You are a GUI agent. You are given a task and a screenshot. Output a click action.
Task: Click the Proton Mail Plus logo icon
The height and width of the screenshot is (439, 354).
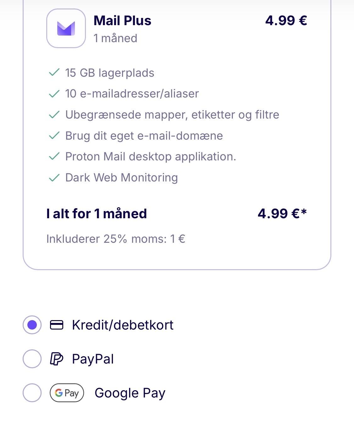coord(66,28)
